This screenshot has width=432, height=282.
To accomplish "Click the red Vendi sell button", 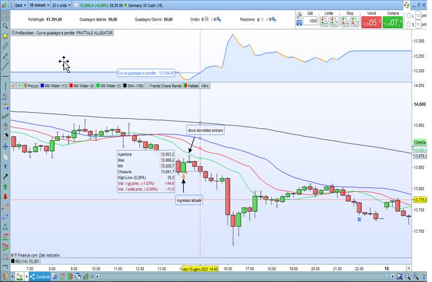I will (371, 22).
